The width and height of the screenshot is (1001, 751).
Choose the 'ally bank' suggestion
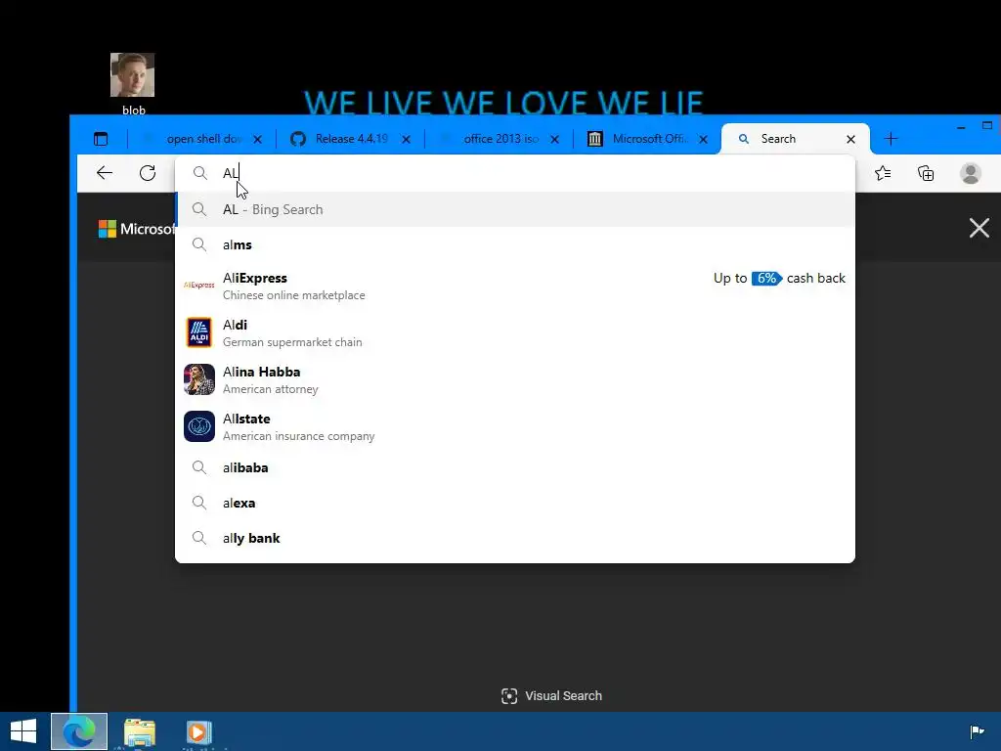514,538
